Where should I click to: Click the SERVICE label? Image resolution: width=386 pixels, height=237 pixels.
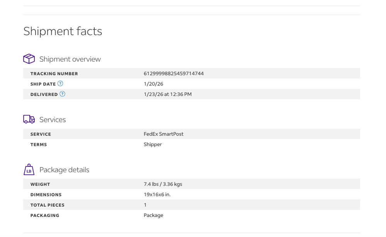pyautogui.click(x=41, y=134)
